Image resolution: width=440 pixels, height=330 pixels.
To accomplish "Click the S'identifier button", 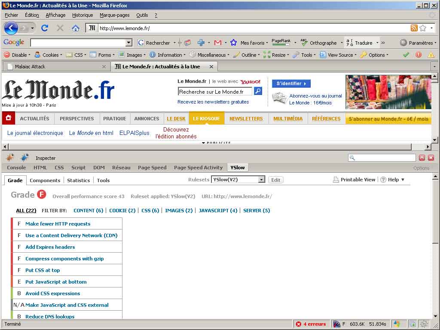I will pos(291,83).
